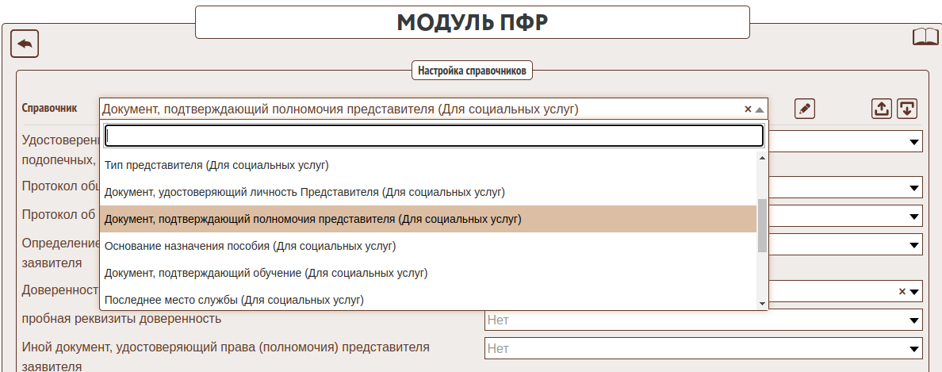Viewport: 942px width, 372px height.
Task: Click highlighted 'Документ, подтверждающий полномочия представителя' option
Action: click(x=312, y=219)
